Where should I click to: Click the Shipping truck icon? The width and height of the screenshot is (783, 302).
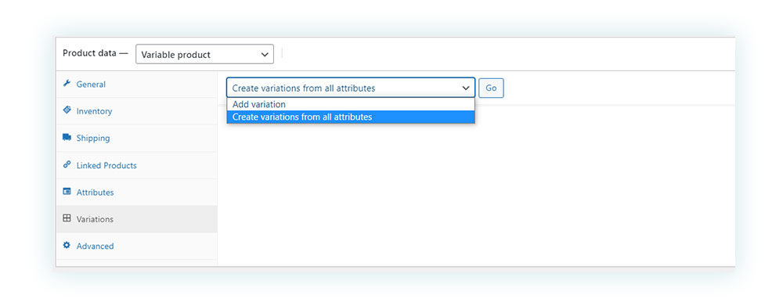click(x=67, y=138)
